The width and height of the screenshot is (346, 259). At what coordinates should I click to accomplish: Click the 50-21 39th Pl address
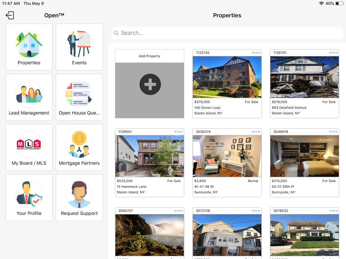click(283, 187)
